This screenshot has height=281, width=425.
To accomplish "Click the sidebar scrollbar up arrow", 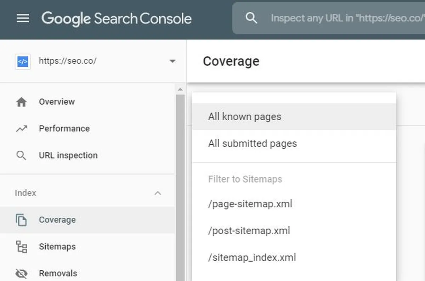I will click(180, 89).
